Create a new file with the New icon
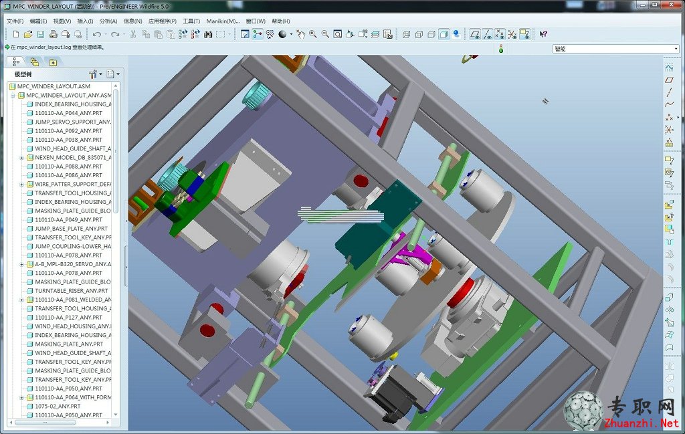 coord(16,34)
